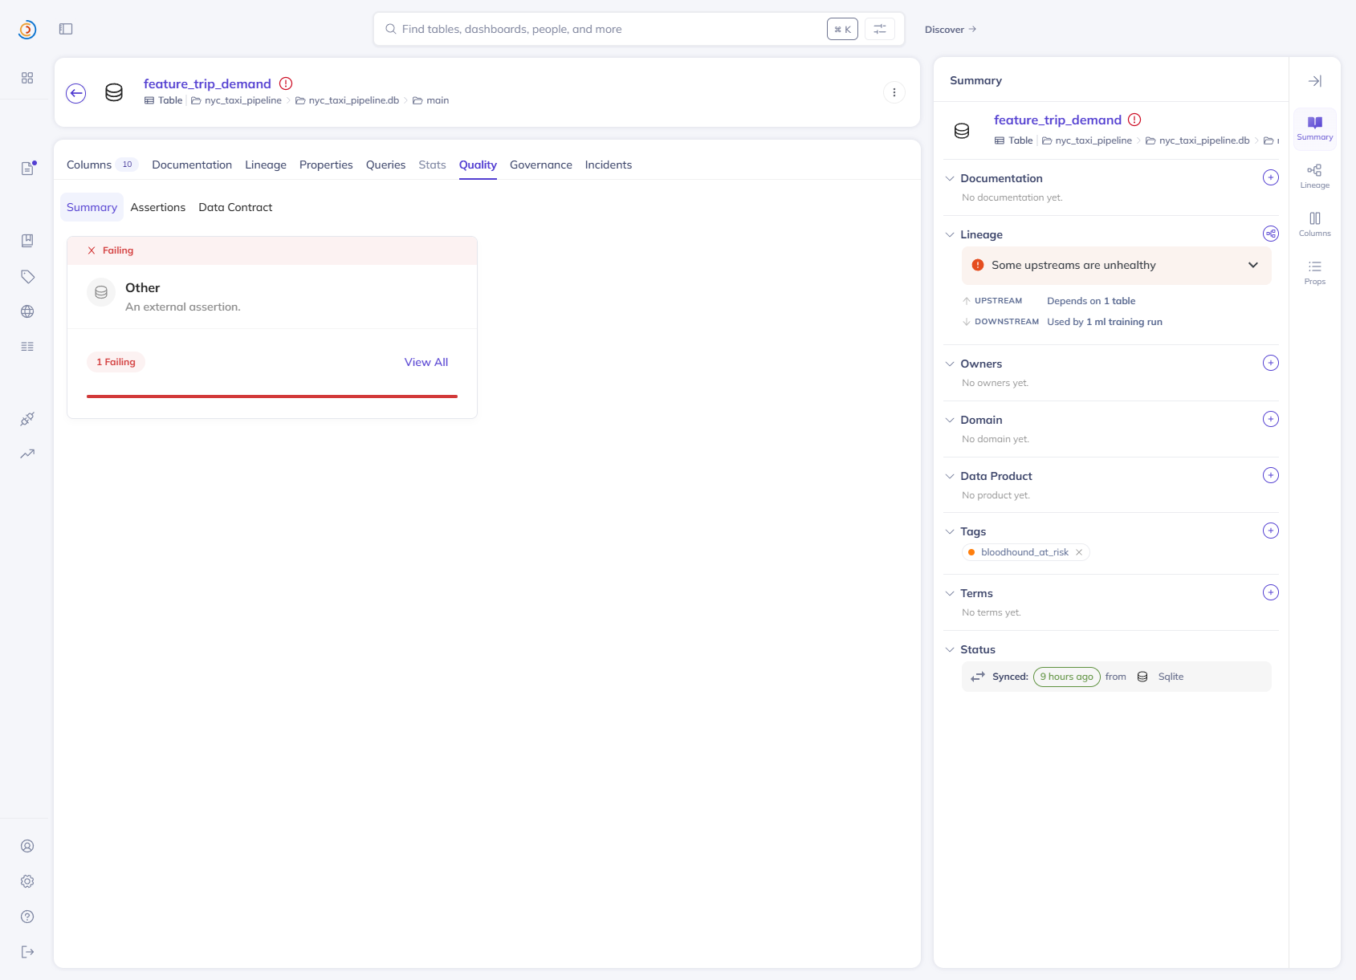Collapse the Tags section

(950, 531)
